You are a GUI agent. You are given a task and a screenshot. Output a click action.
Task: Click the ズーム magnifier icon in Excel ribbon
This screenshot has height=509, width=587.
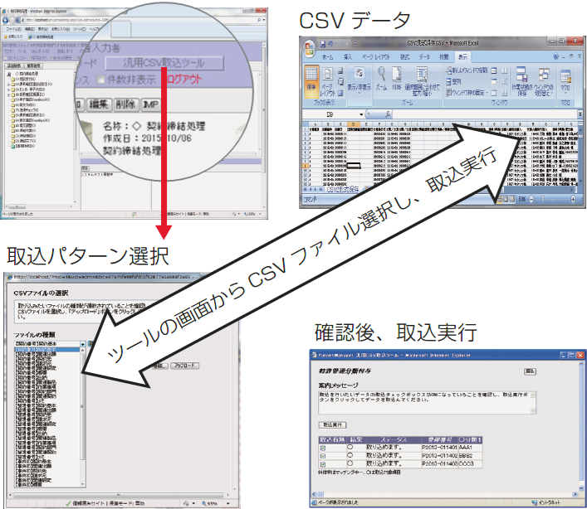pyautogui.click(x=381, y=79)
